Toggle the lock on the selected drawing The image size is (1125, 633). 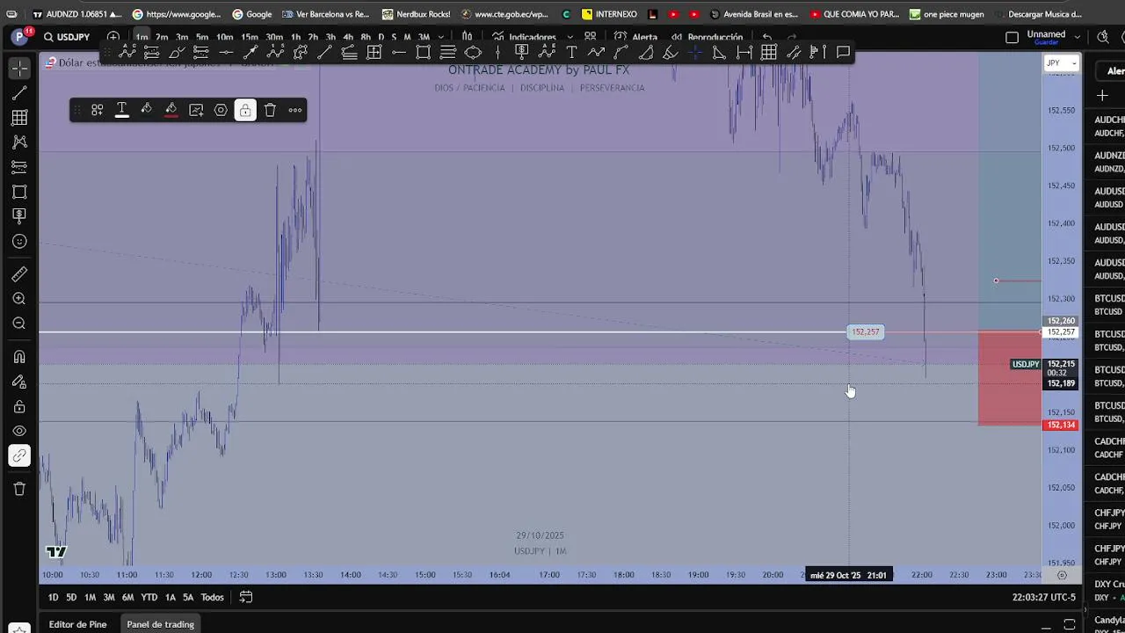(245, 110)
